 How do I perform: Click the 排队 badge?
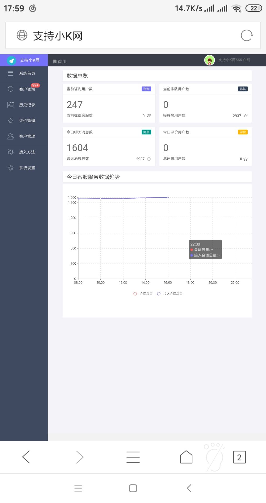tap(243, 89)
